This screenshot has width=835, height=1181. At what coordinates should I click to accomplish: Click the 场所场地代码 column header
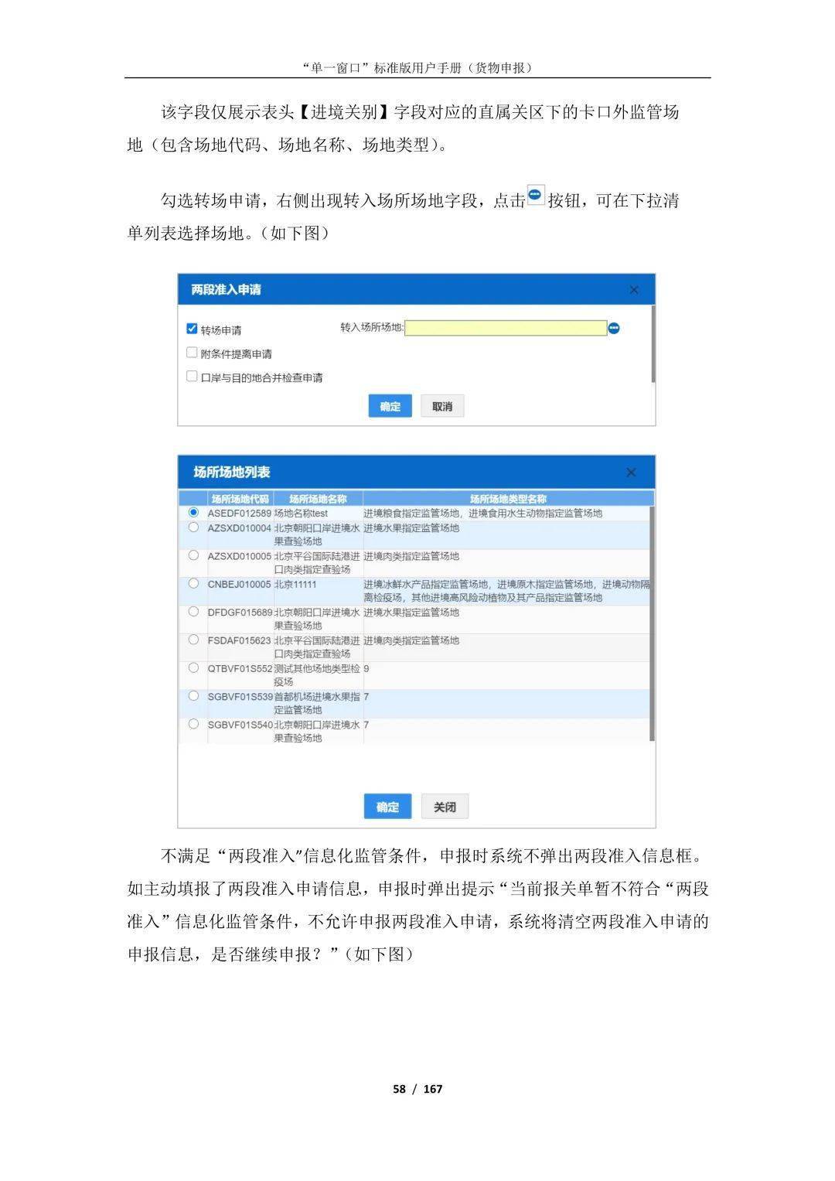point(240,499)
